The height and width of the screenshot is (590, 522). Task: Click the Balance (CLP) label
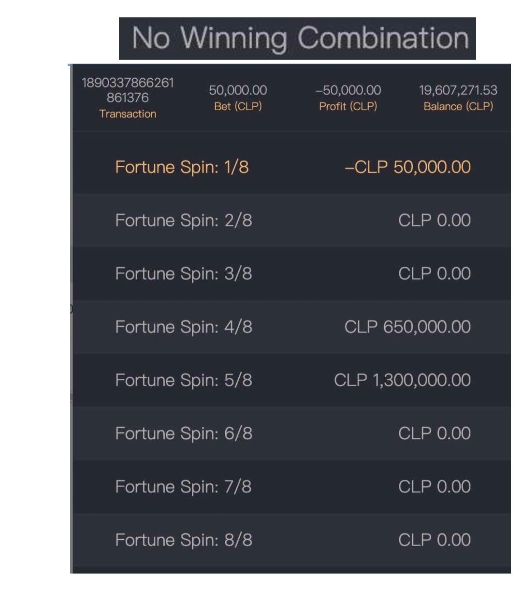(458, 106)
